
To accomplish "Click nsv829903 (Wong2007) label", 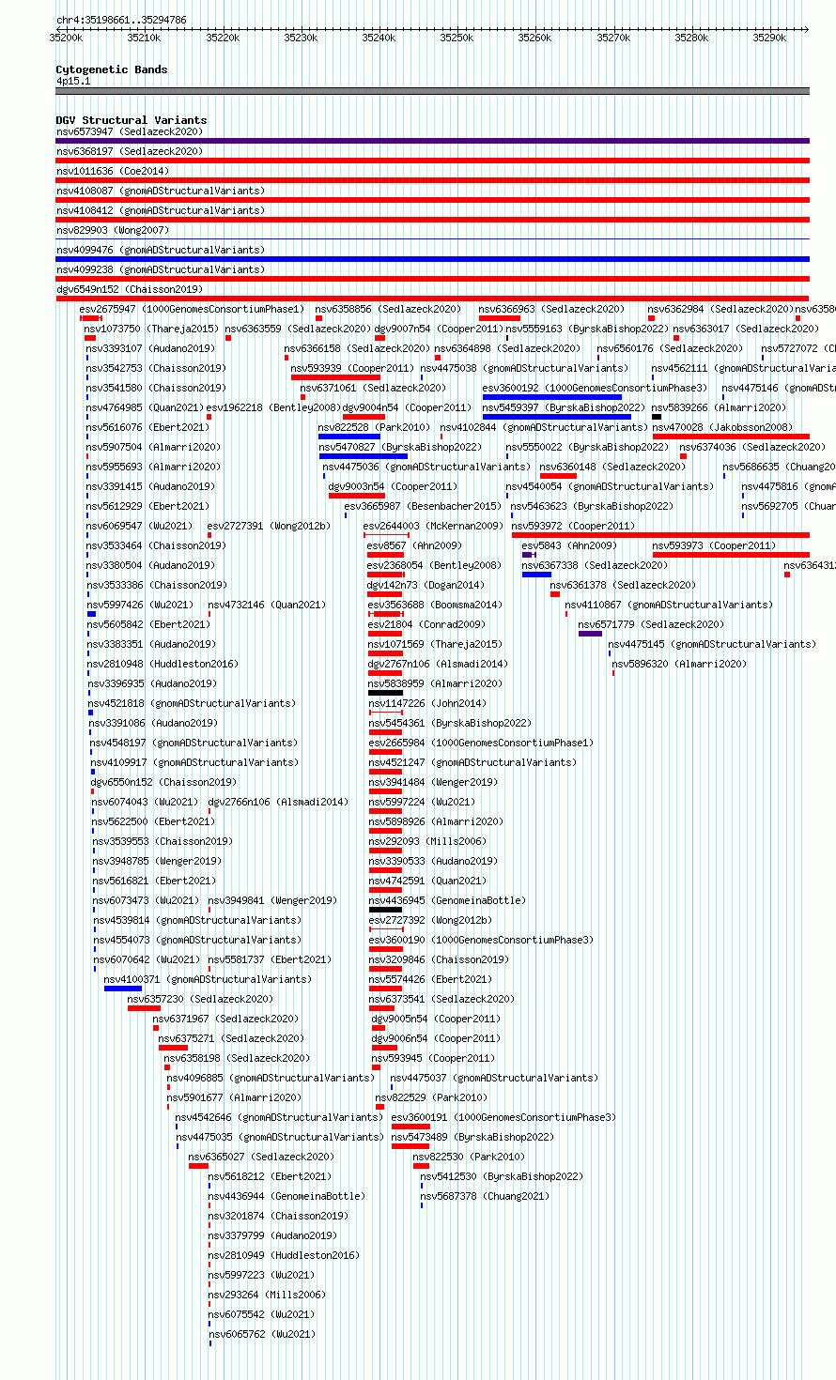I will (x=113, y=230).
